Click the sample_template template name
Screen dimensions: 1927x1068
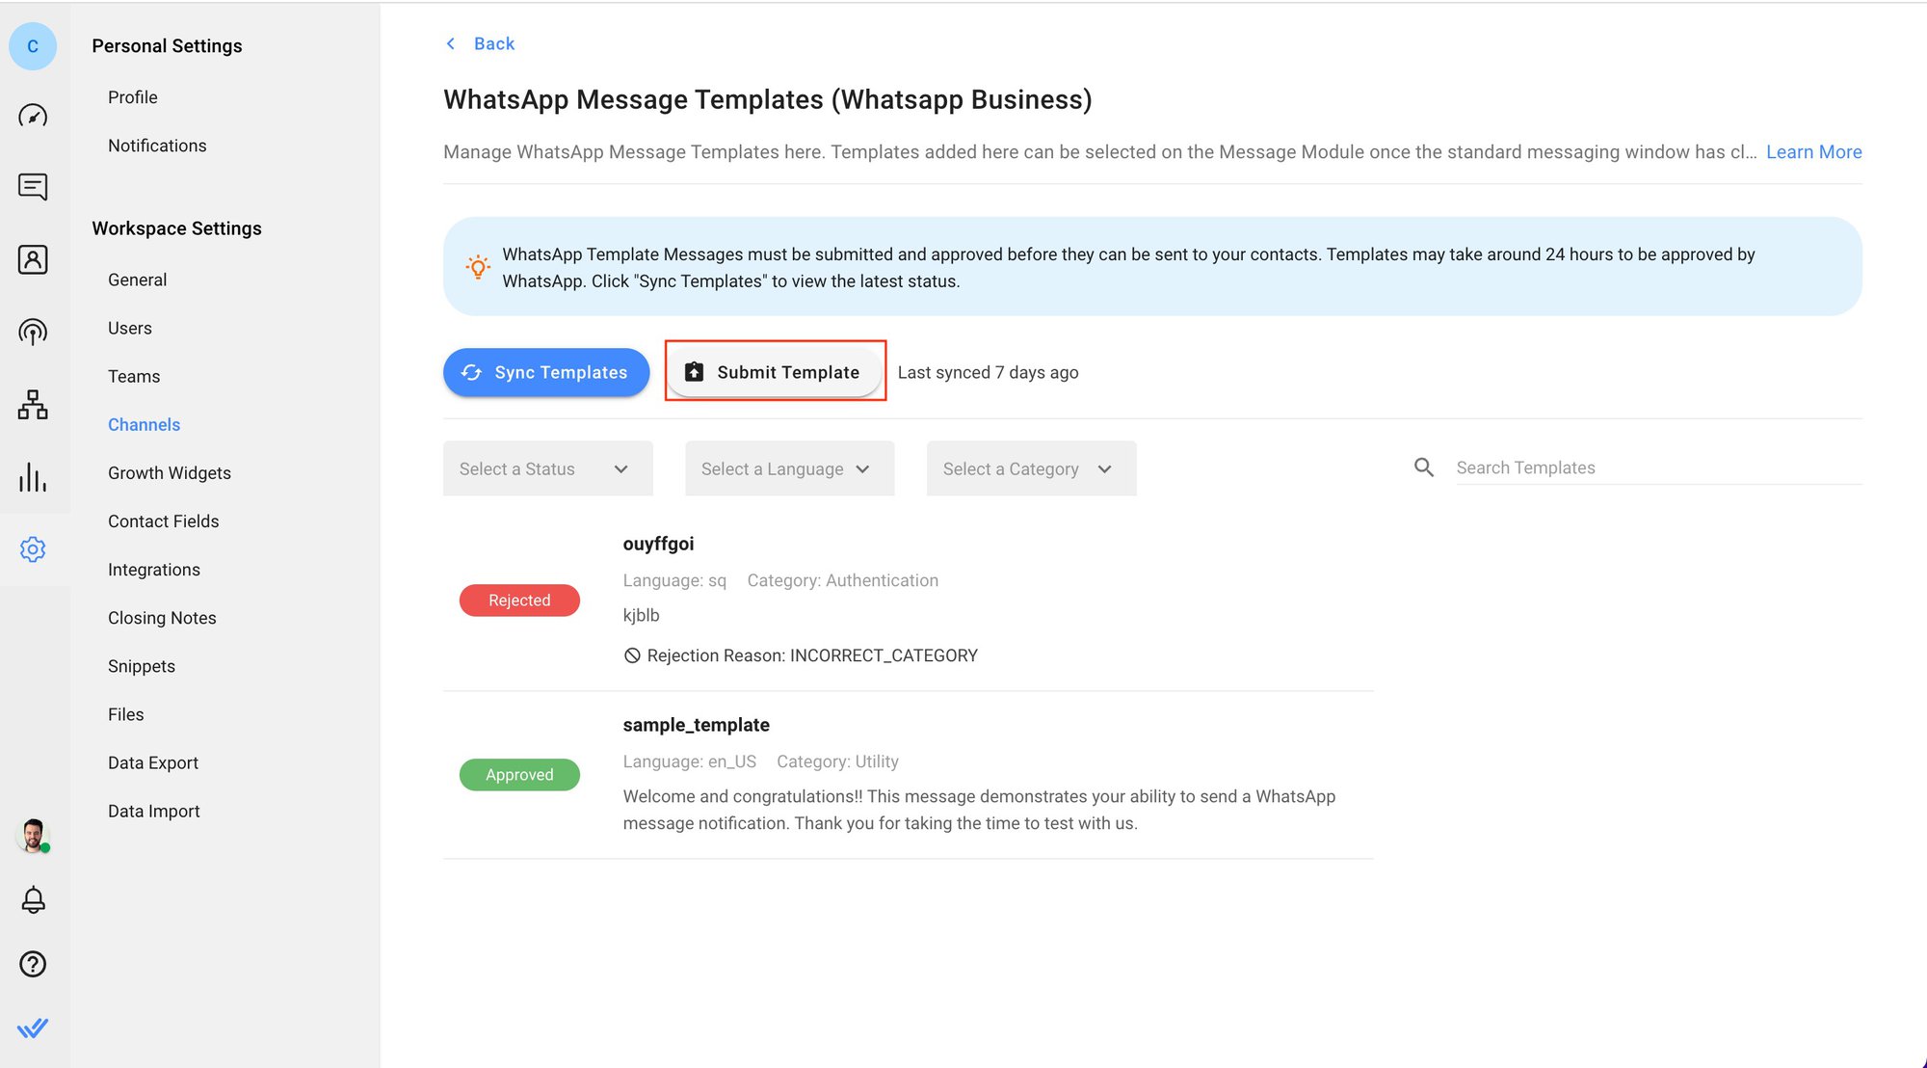(x=696, y=725)
